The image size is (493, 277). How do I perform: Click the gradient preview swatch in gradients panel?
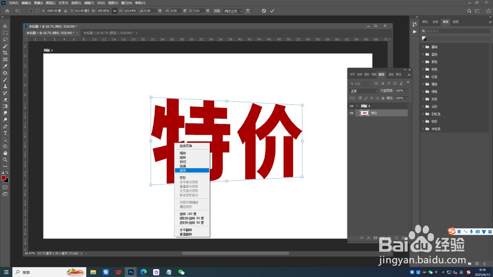coord(424,39)
